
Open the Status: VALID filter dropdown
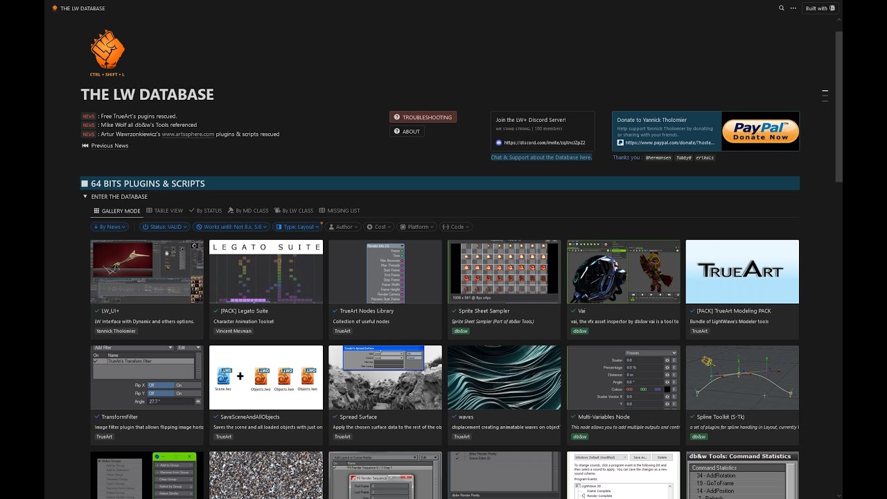click(x=164, y=227)
